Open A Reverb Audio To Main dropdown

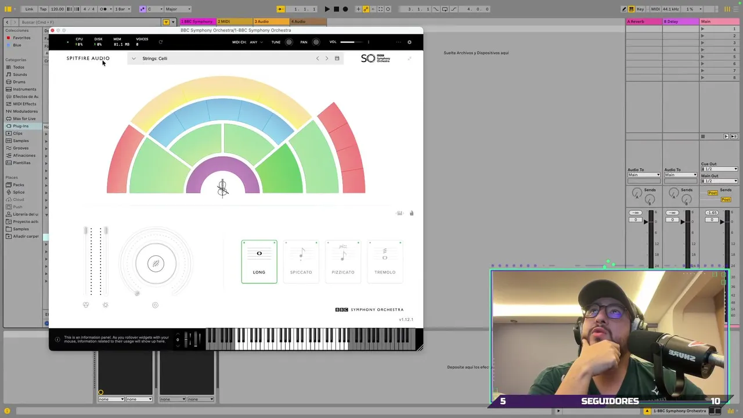tap(644, 175)
